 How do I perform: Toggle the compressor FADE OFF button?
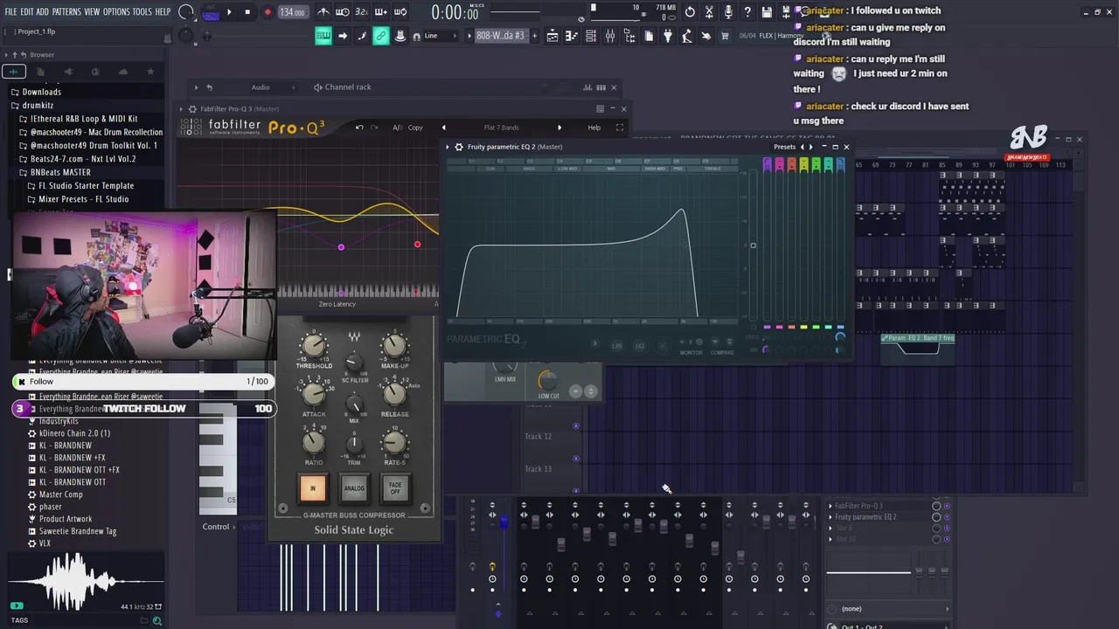[395, 488]
